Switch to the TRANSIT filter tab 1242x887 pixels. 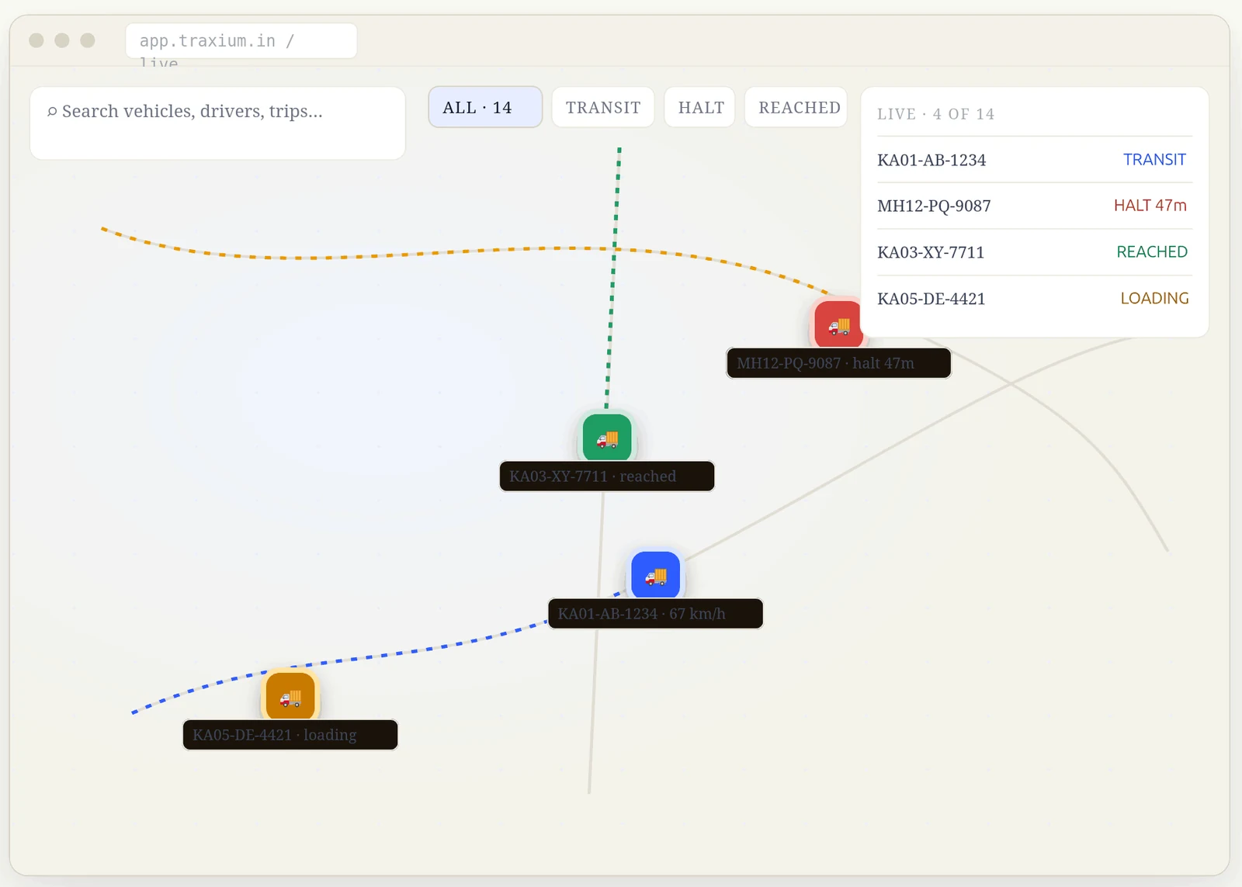[603, 107]
